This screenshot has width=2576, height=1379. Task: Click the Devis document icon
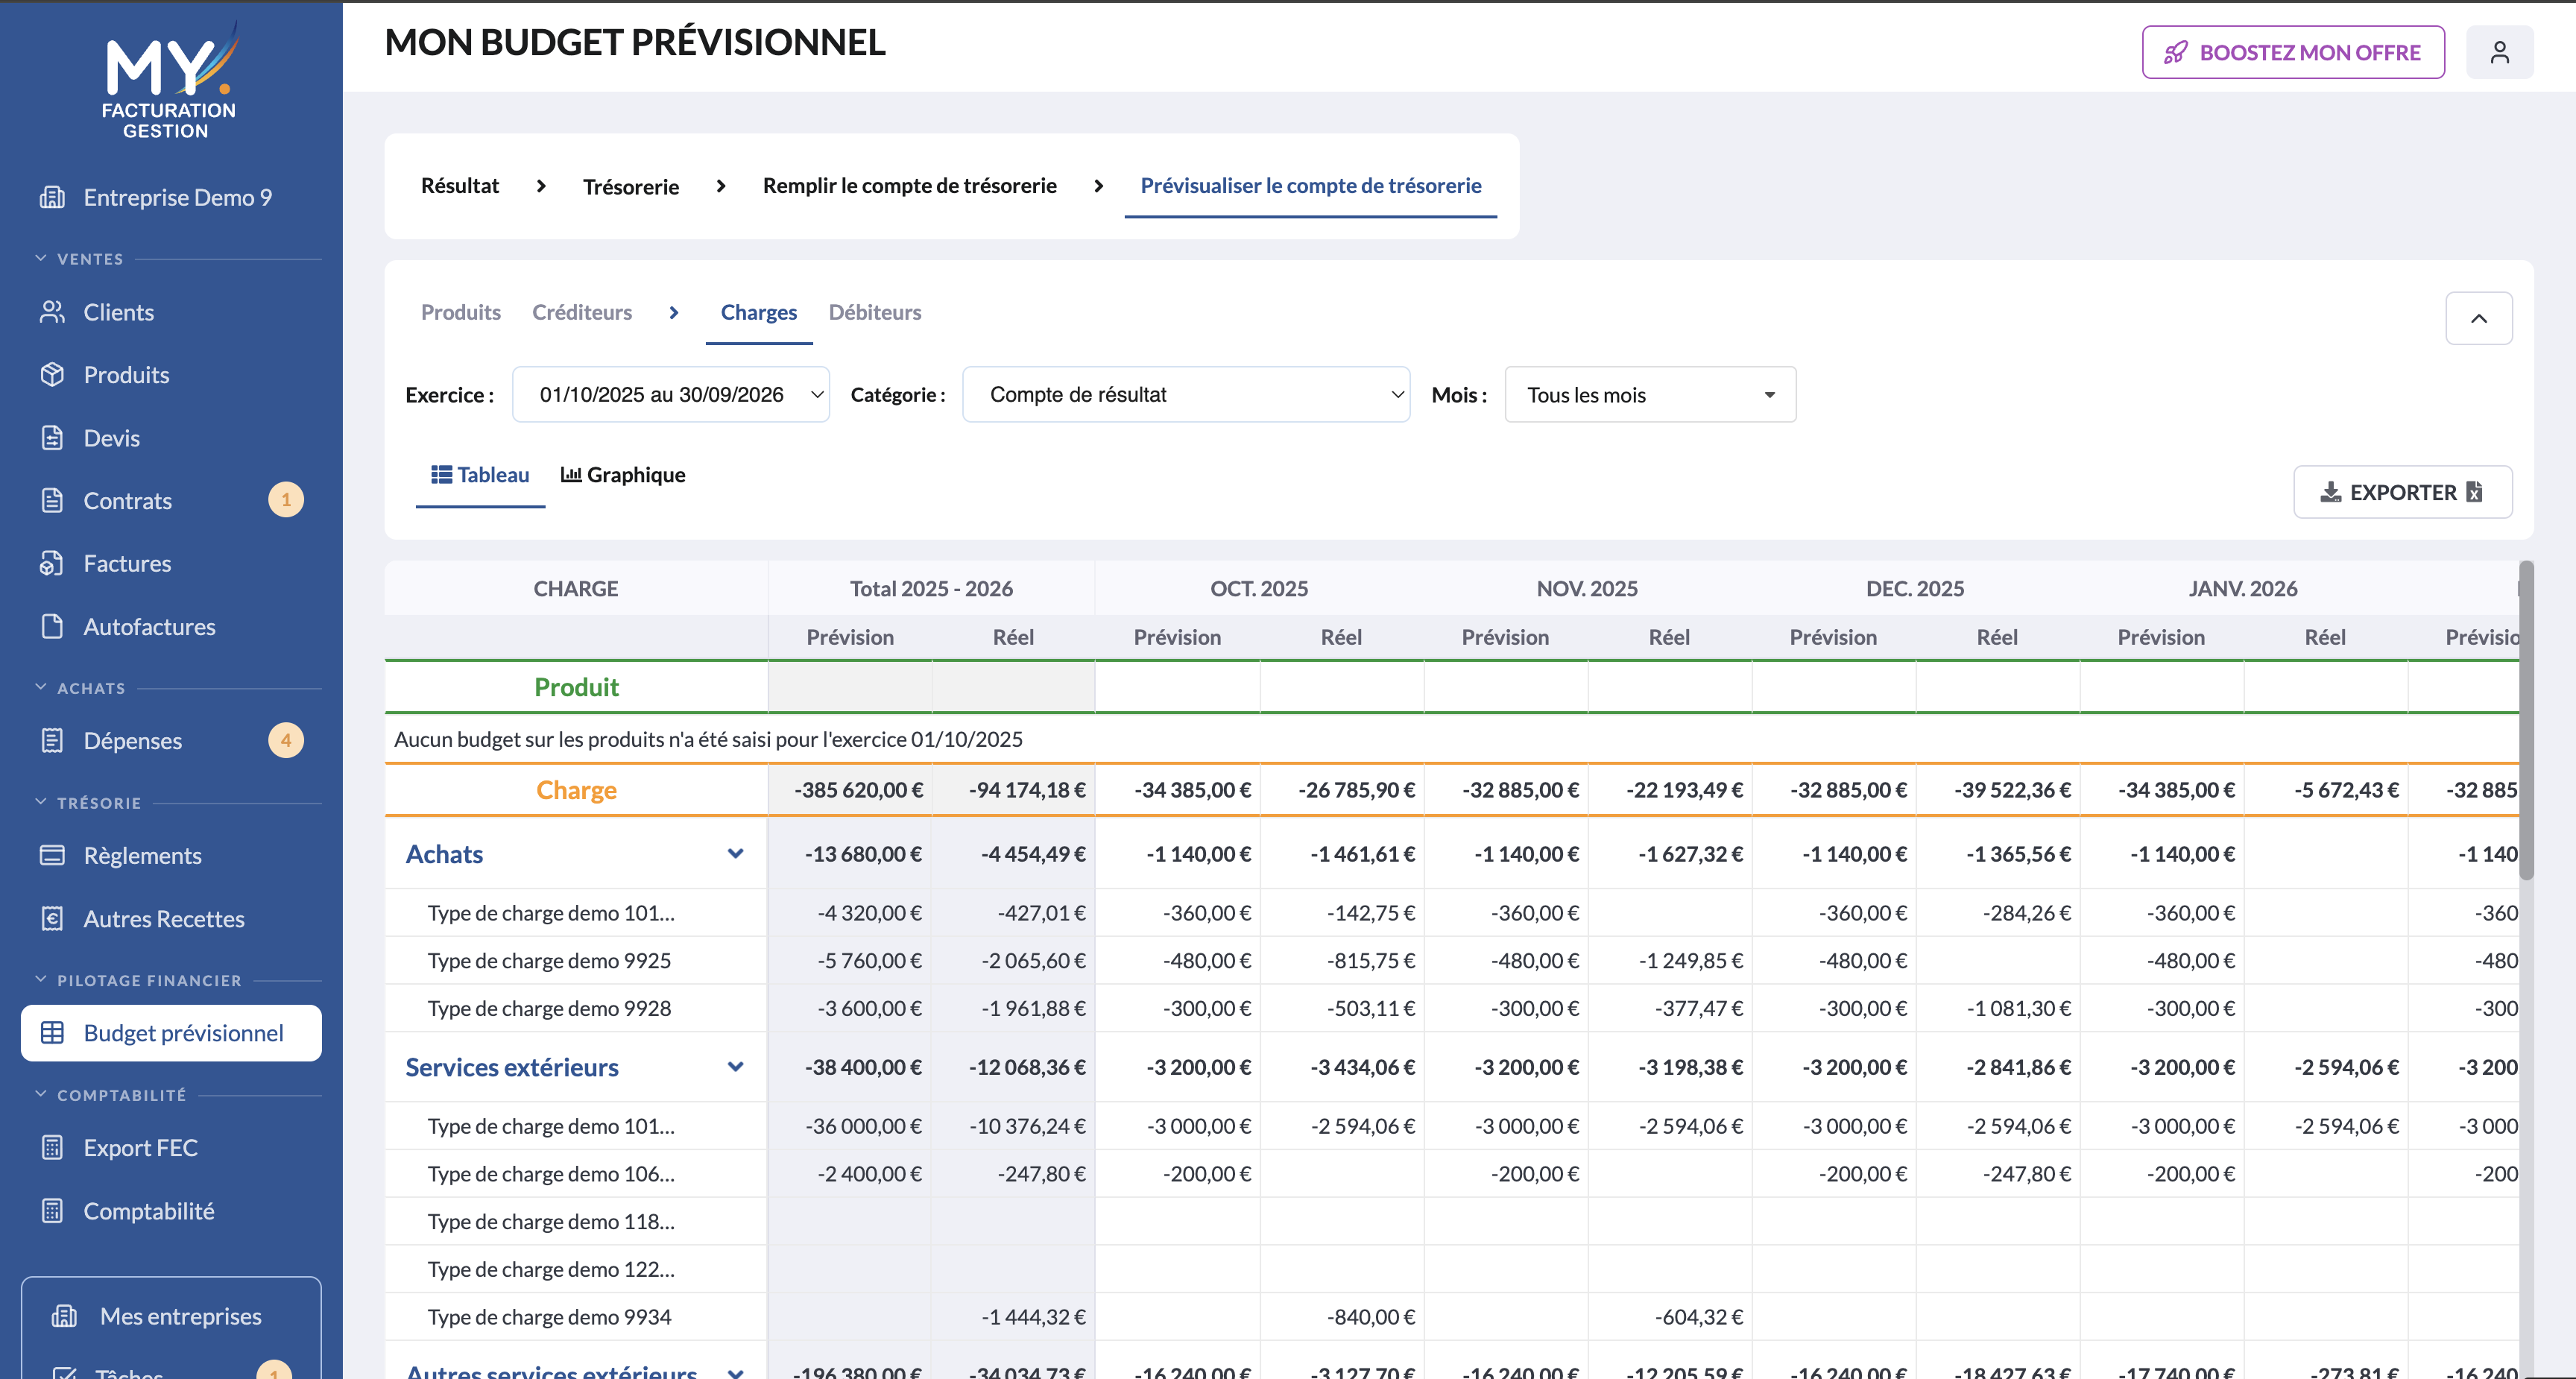coord(52,437)
